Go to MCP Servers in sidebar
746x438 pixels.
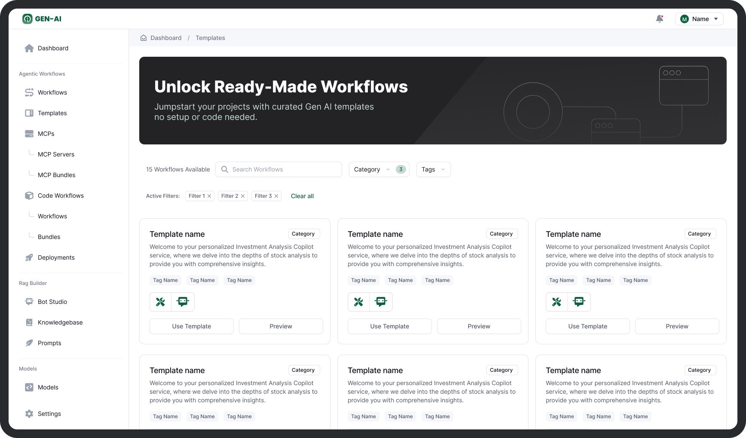56,154
